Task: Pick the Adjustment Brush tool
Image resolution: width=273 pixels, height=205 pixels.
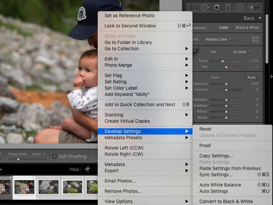Action: coord(254,7)
